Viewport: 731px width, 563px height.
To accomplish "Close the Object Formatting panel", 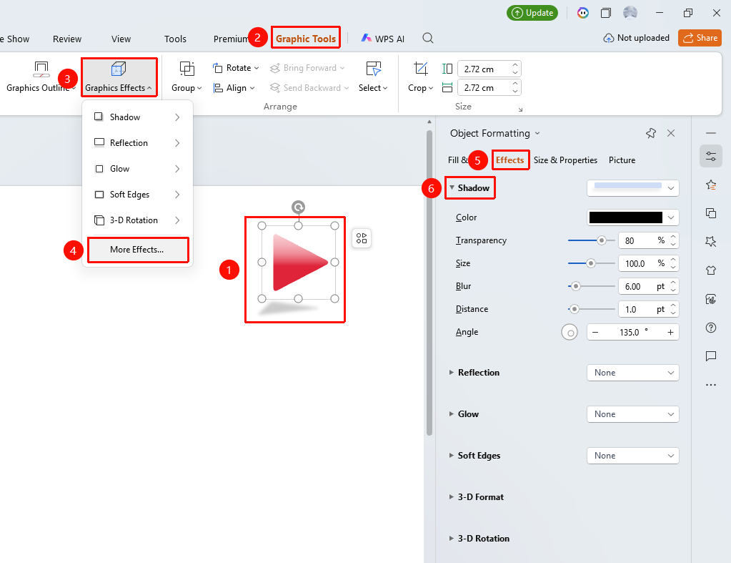I will (671, 134).
